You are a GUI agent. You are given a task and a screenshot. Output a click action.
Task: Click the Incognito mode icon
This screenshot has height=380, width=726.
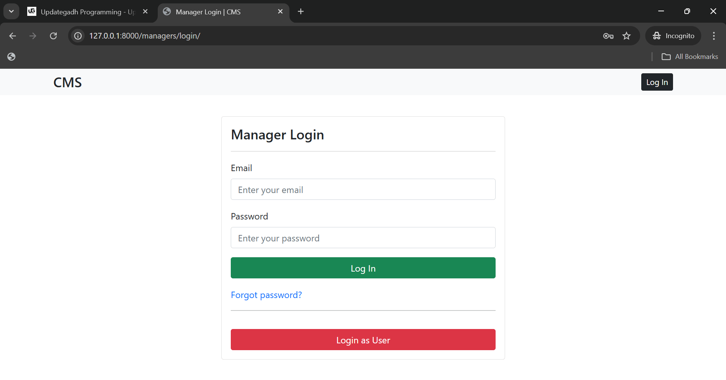tap(657, 36)
